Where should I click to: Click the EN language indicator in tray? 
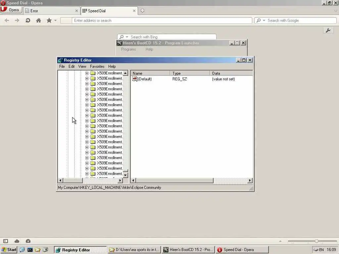[x=321, y=250]
